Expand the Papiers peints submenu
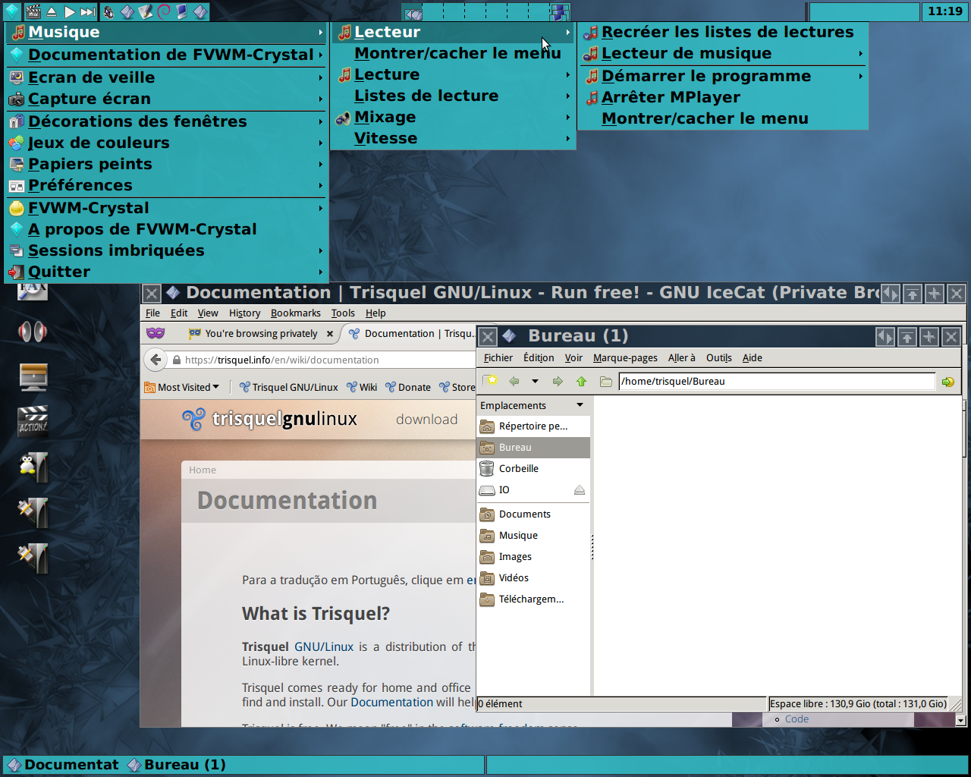971x777 pixels. tap(166, 164)
